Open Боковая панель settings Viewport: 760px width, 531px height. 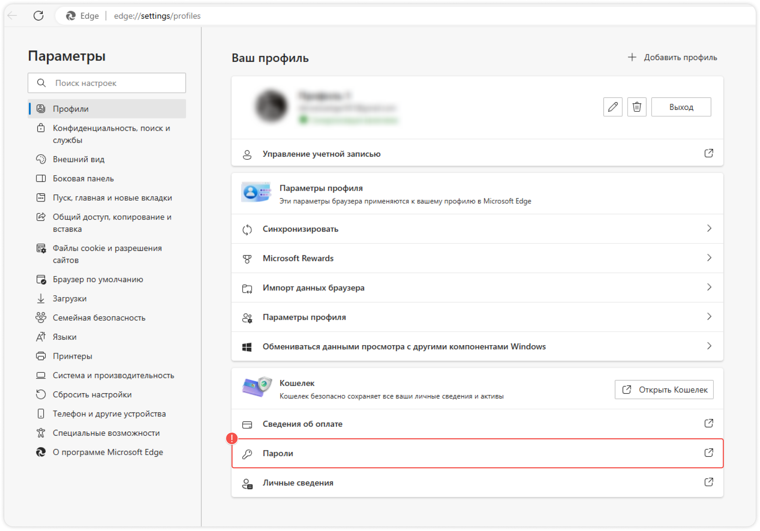[x=107, y=178]
